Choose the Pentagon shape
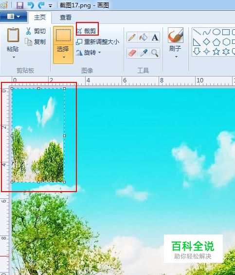Viewport: 235px width, 275px height. (x=217, y=42)
